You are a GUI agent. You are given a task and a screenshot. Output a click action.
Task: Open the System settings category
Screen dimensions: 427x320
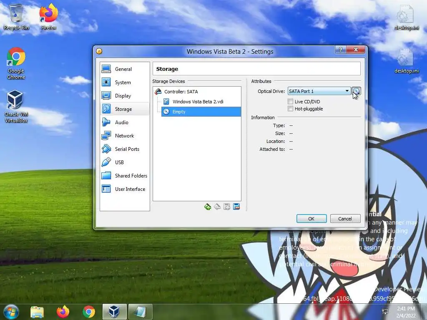[125, 82]
